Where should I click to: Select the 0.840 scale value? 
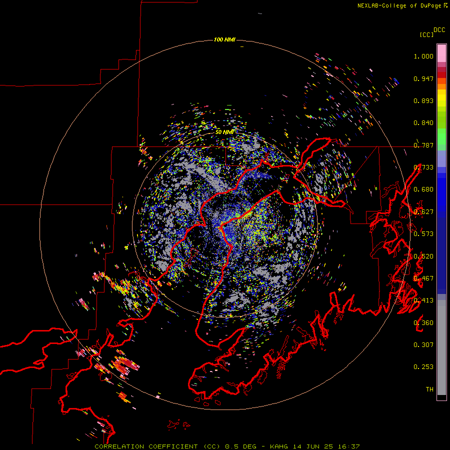coord(423,123)
